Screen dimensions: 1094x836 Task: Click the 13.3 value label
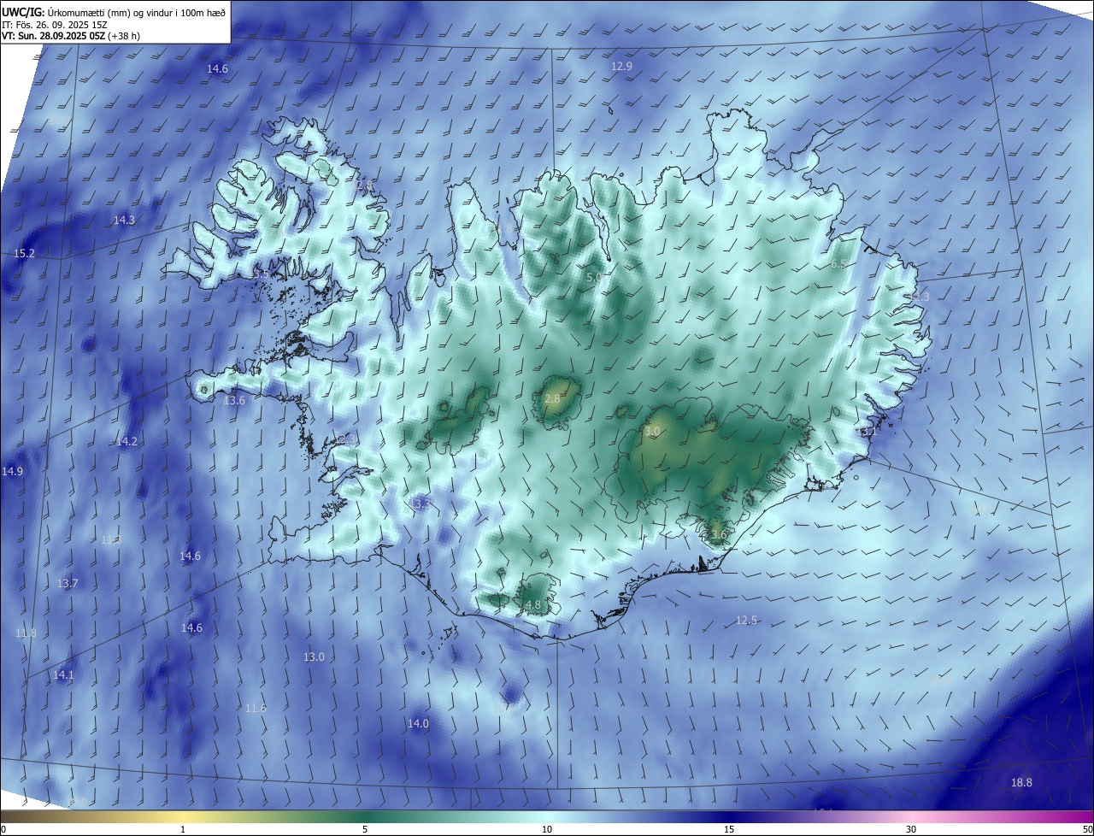pos(421,505)
